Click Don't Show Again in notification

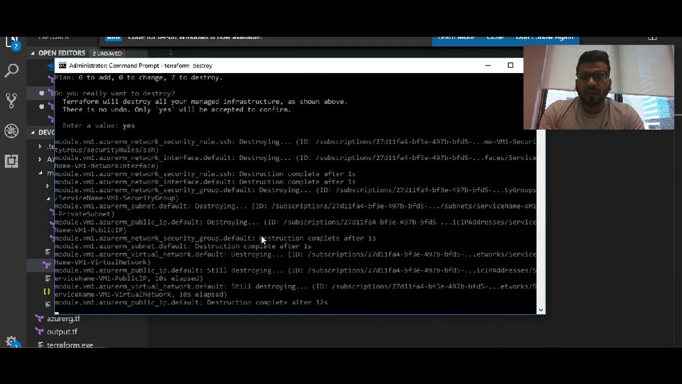545,38
